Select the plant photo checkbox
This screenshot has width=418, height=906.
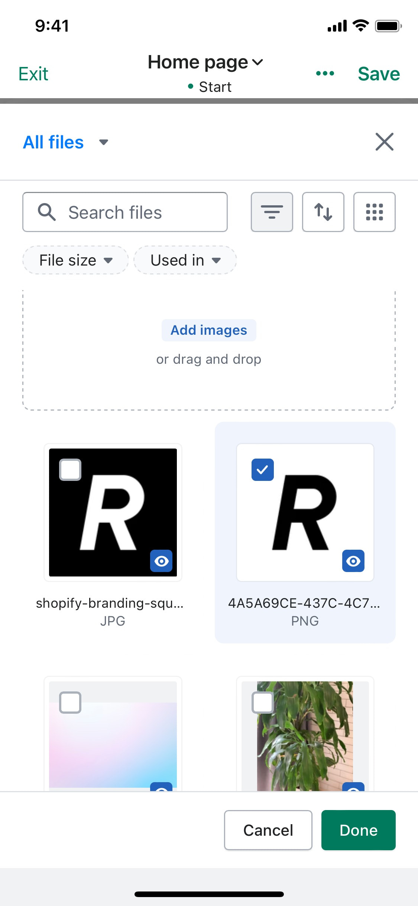[263, 703]
